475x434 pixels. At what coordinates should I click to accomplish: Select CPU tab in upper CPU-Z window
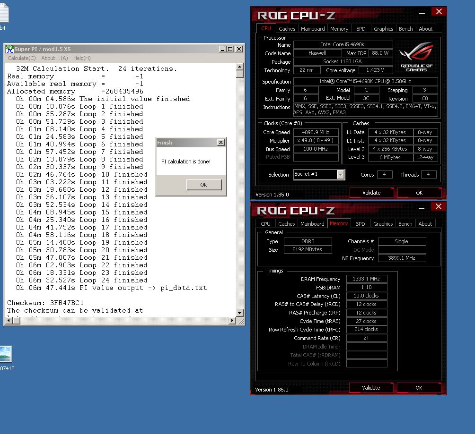[266, 28]
